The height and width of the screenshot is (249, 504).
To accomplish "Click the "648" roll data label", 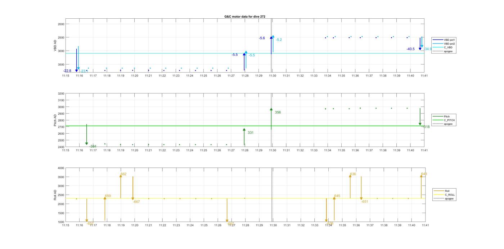I will 424,174.
